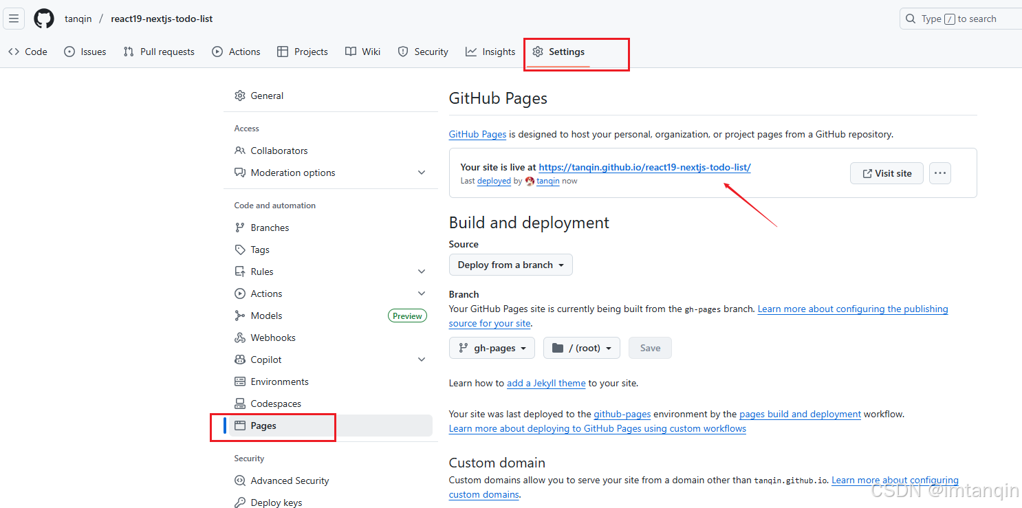
Task: Click the Code tab icon
Action: click(14, 52)
